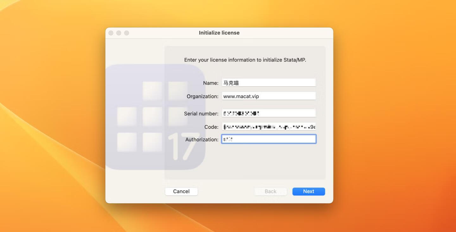Cancel the license initialization
The height and width of the screenshot is (232, 456).
pos(181,191)
